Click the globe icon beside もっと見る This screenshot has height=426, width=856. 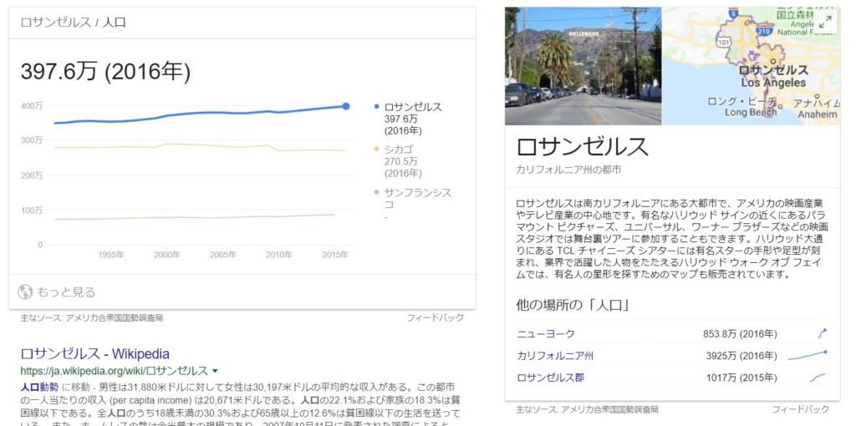25,292
